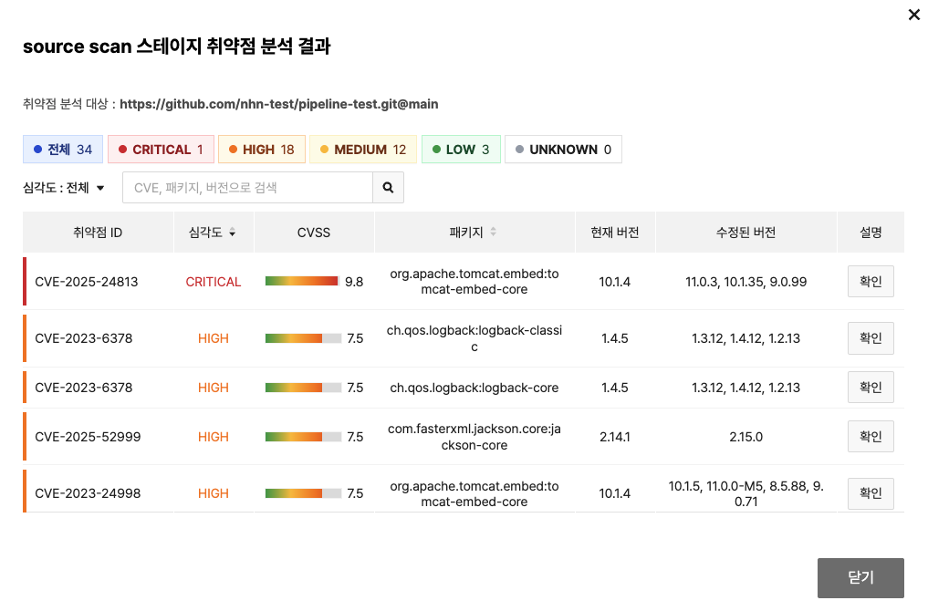Select the UNKNOWN 0 severity filter

click(x=563, y=150)
